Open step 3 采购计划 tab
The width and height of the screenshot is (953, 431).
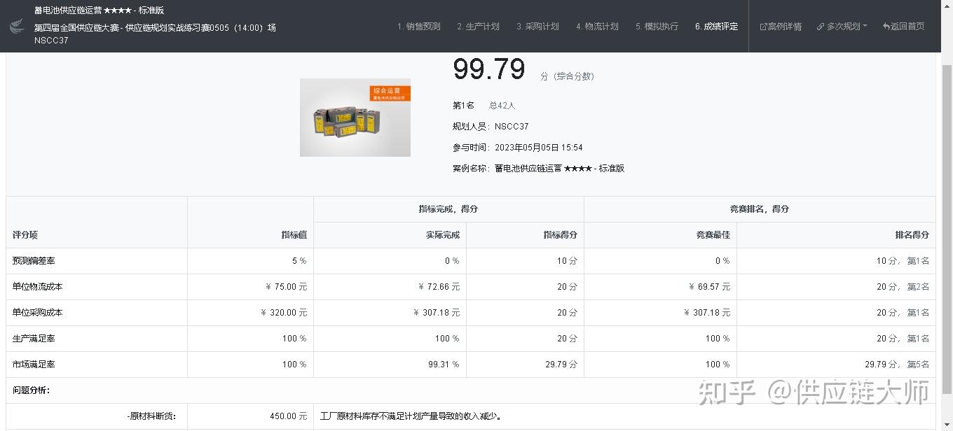click(537, 27)
